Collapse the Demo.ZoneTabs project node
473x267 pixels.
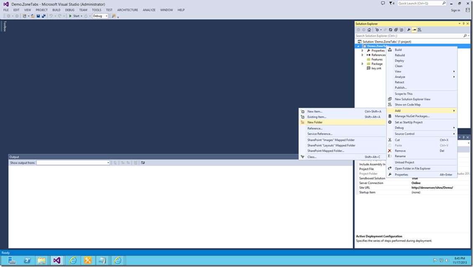pos(358,46)
